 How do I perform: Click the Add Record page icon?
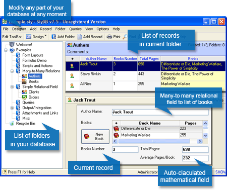point(80,37)
